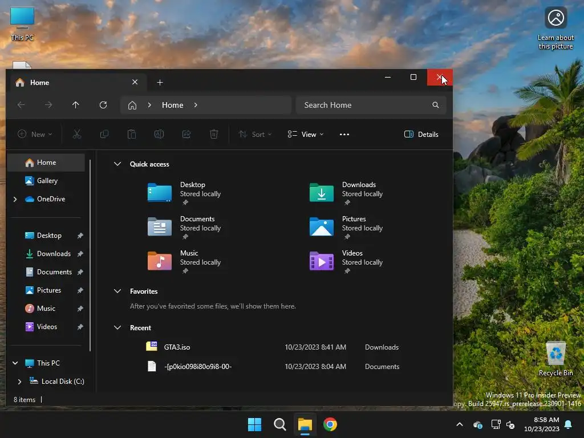Collapse the Recent section
This screenshot has width=584, height=438.
pos(117,328)
